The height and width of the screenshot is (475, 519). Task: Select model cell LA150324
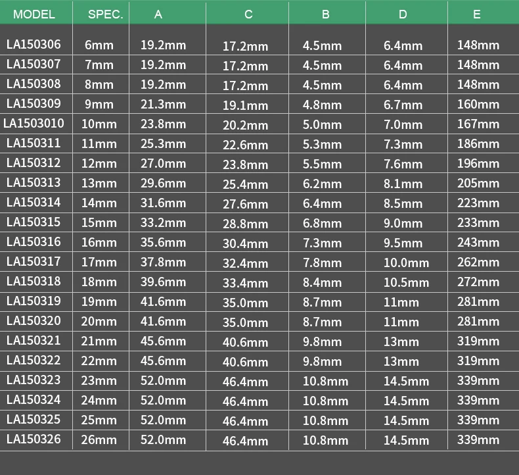point(34,400)
